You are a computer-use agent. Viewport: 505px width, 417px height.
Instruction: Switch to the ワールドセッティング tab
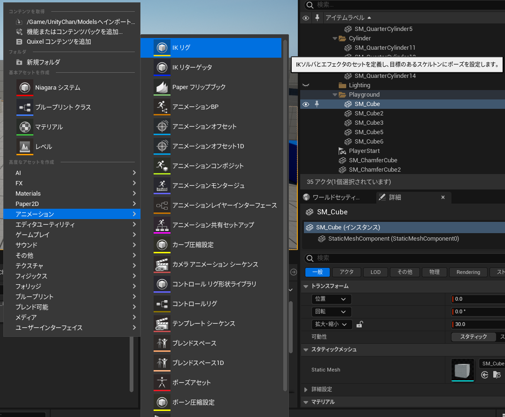(336, 197)
